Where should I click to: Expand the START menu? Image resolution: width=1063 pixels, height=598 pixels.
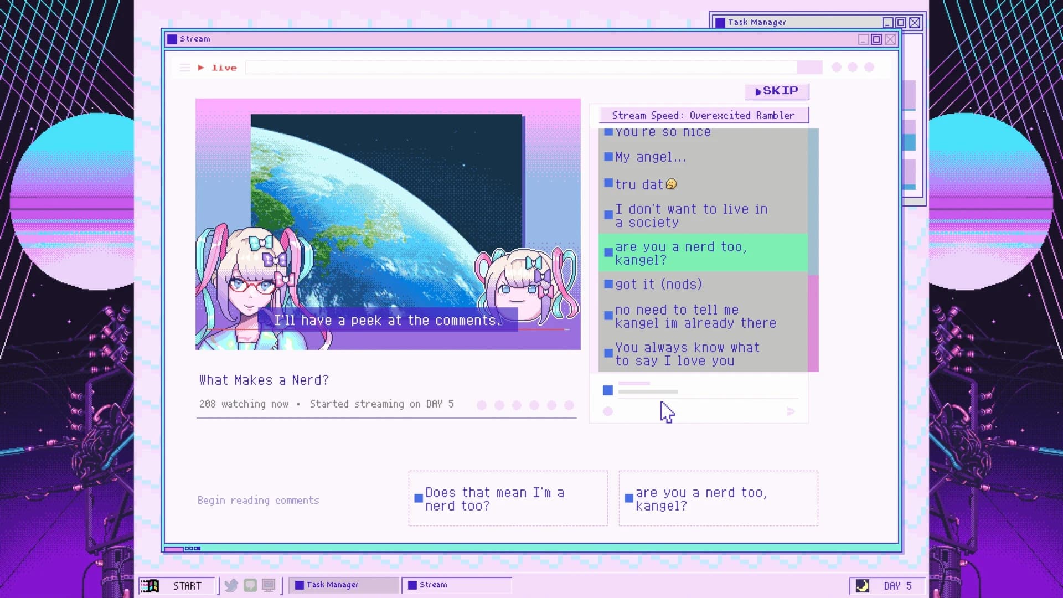[187, 585]
